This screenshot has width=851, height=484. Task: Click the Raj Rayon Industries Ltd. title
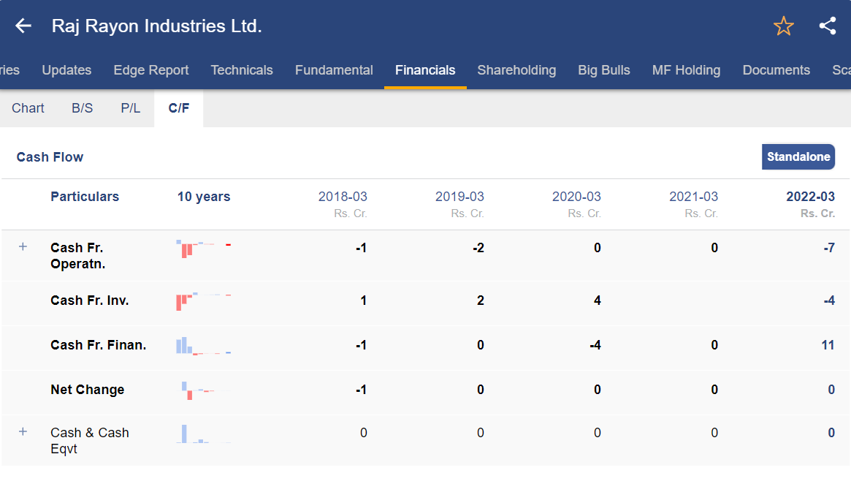(156, 26)
